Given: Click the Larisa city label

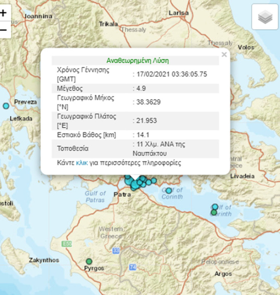Looking at the screenshot, I should (179, 13).
